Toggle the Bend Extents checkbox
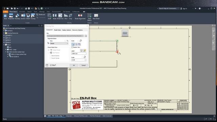 click(51, 56)
